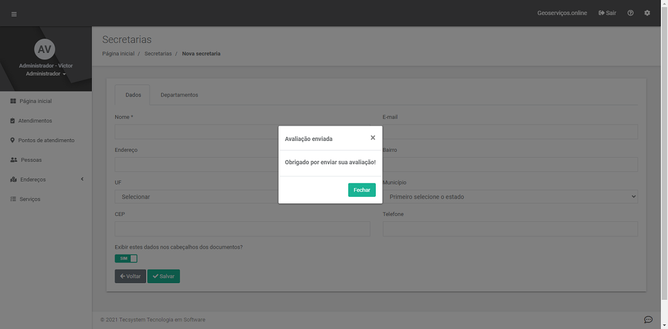Click Sair to log out
The height and width of the screenshot is (329, 668).
coord(607,13)
